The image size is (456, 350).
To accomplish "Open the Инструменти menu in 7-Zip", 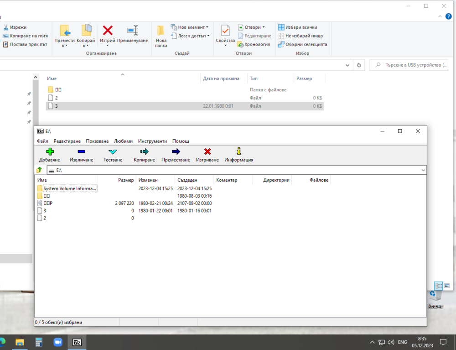I will (x=152, y=141).
